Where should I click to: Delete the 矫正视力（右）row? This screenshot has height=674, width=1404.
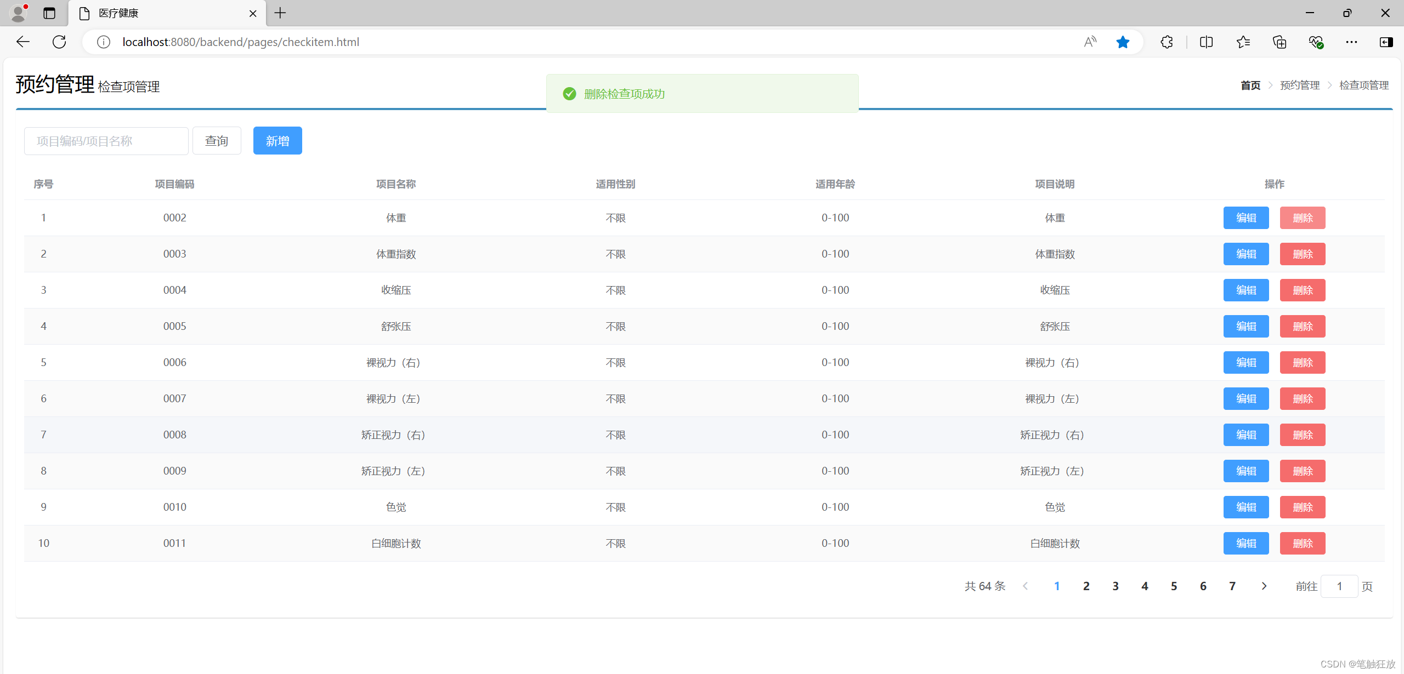[x=1303, y=435]
